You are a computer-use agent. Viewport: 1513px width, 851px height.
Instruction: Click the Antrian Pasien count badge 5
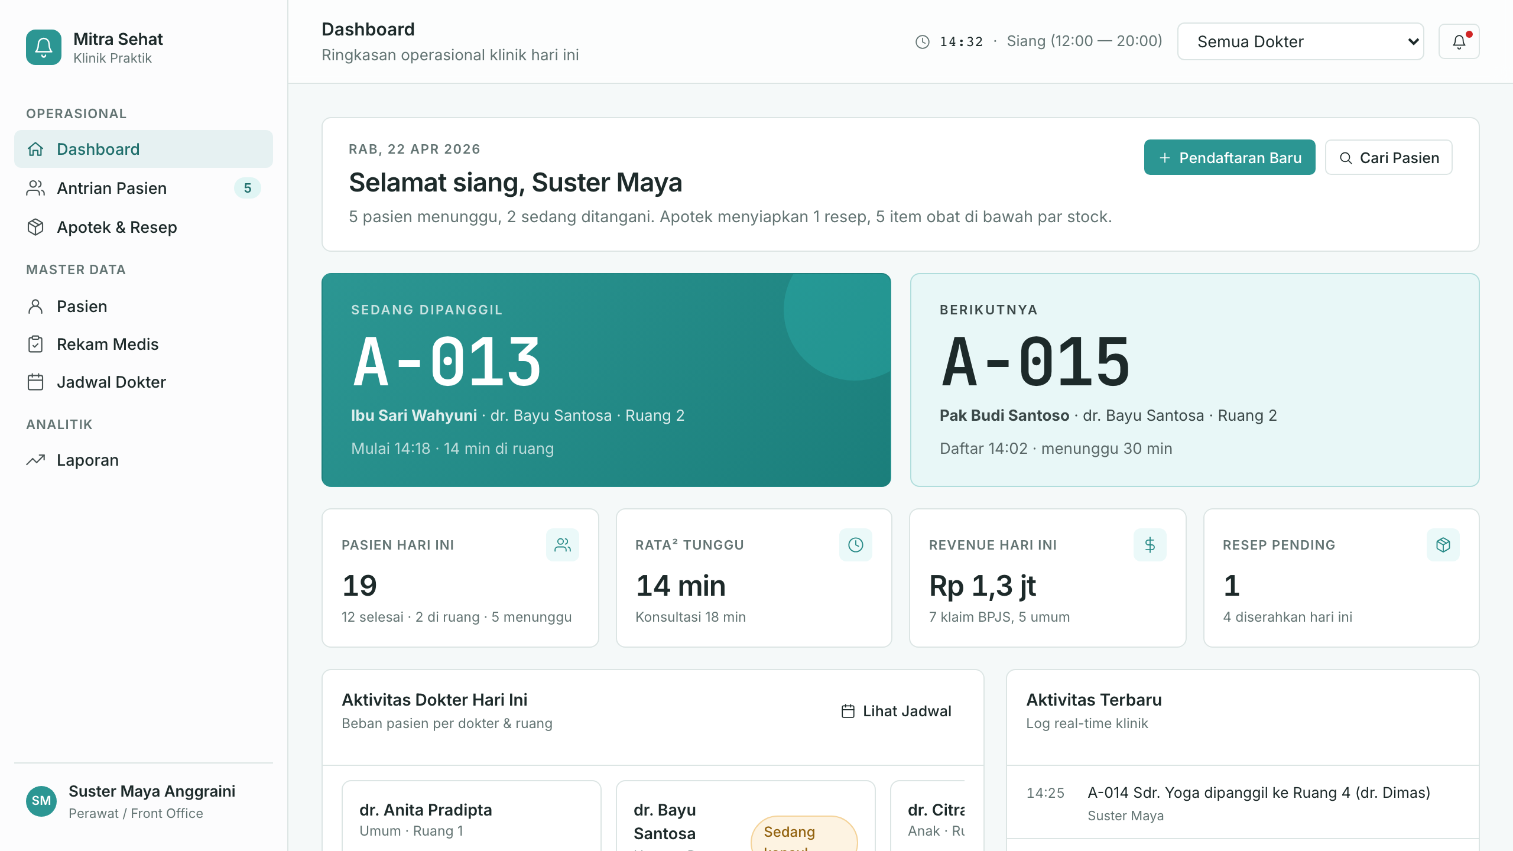pyautogui.click(x=248, y=188)
